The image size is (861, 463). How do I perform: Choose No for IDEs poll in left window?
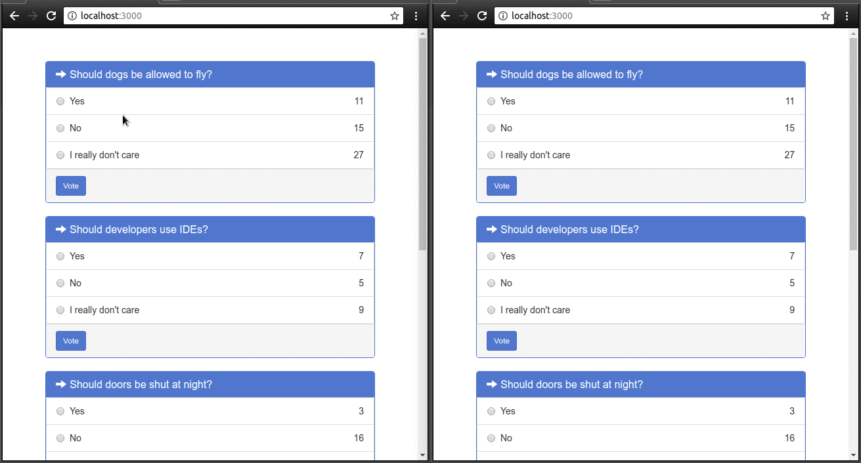(x=60, y=283)
